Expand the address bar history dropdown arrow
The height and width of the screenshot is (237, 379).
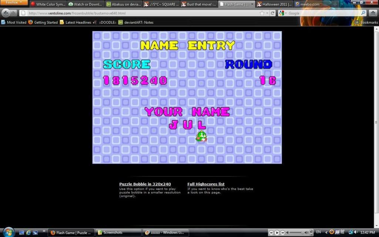tap(267, 13)
